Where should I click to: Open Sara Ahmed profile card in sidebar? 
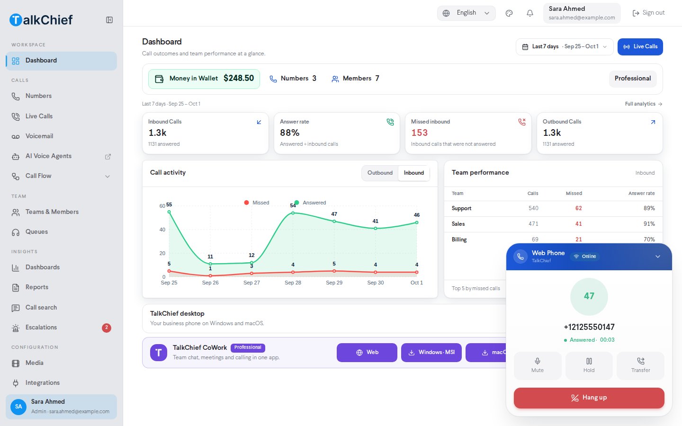pos(62,407)
